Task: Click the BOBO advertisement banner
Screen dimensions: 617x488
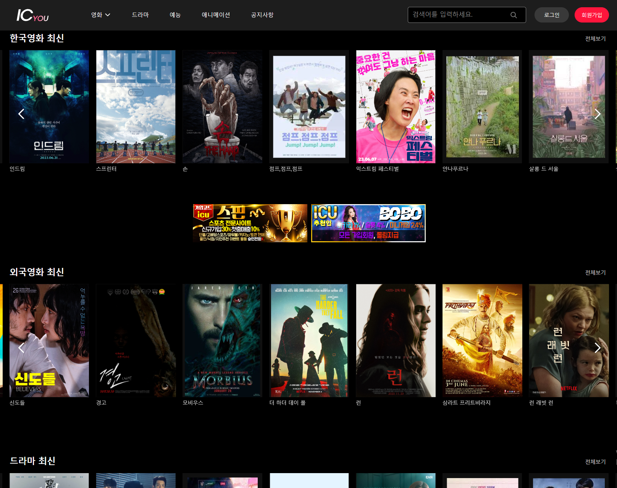Action: pos(368,223)
